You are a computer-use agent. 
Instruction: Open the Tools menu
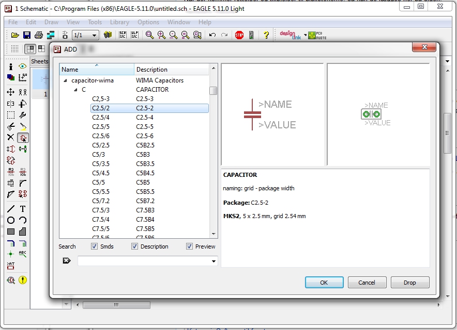[95, 22]
